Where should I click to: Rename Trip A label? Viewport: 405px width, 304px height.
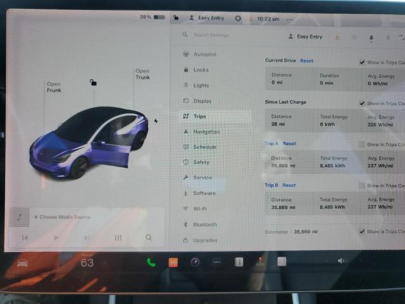pyautogui.click(x=271, y=144)
